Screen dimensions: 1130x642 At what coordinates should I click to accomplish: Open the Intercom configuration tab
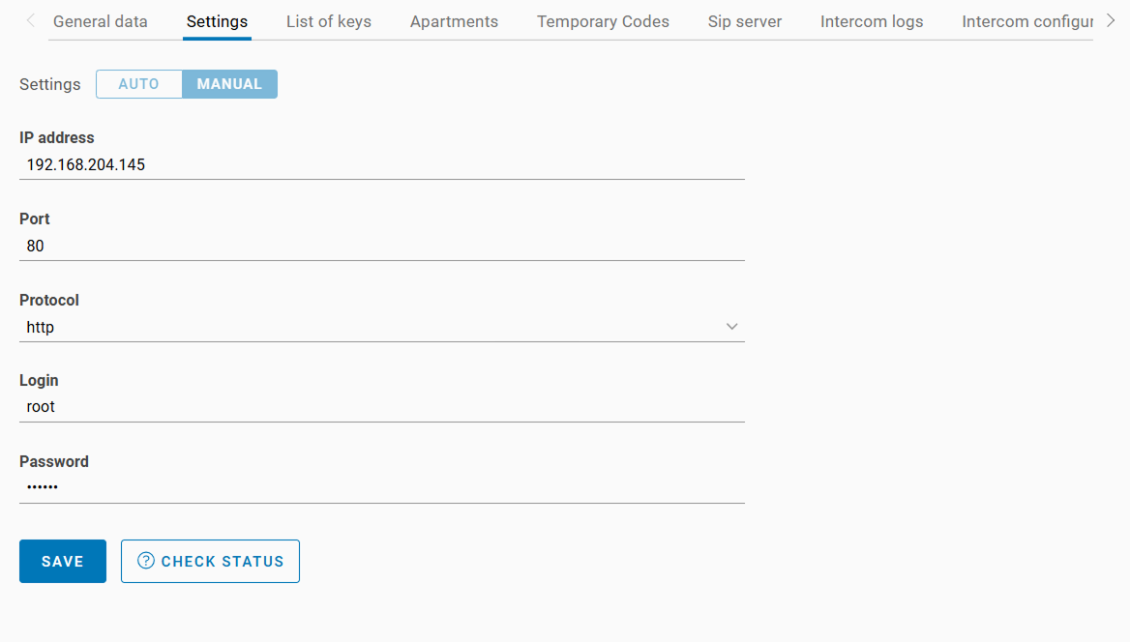coord(1026,21)
